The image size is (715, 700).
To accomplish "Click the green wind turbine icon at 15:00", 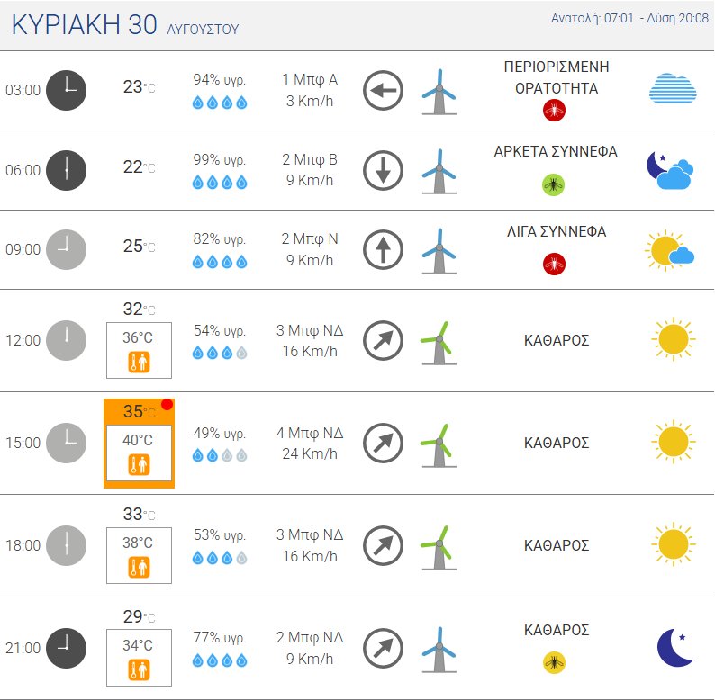I will pyautogui.click(x=439, y=445).
